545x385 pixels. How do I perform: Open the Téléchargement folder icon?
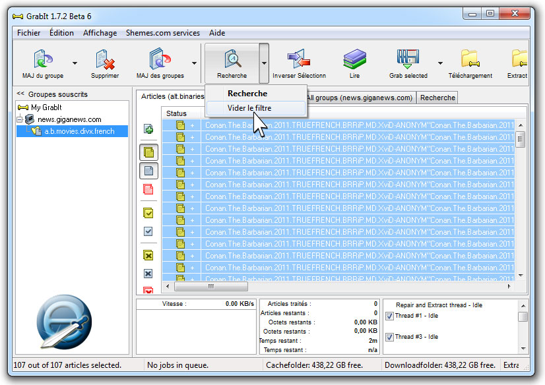470,58
